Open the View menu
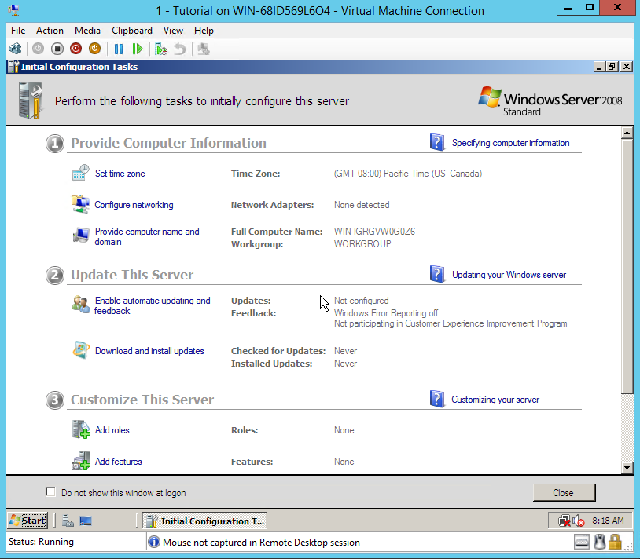640x559 pixels. (x=173, y=31)
